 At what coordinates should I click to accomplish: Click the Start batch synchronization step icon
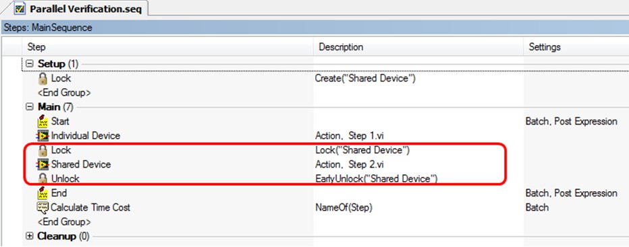pyautogui.click(x=43, y=121)
